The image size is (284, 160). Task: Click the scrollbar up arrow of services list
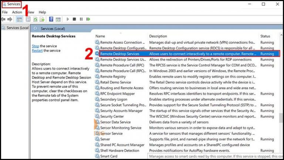(281, 35)
